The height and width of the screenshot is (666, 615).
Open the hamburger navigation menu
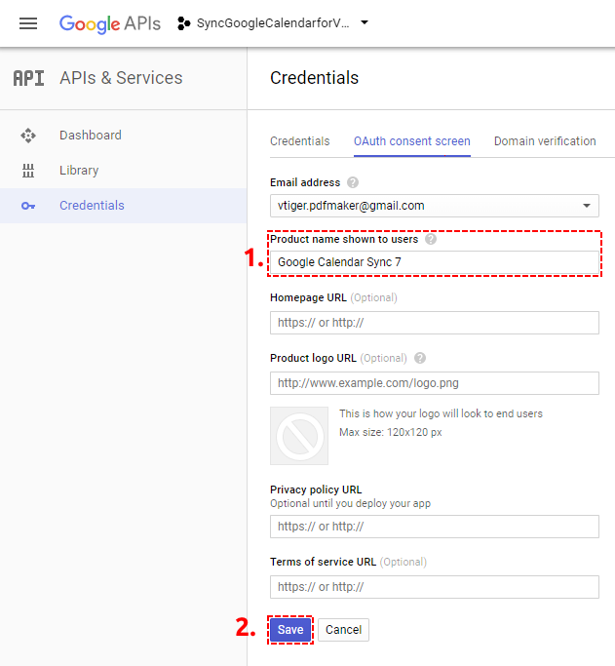tap(28, 23)
